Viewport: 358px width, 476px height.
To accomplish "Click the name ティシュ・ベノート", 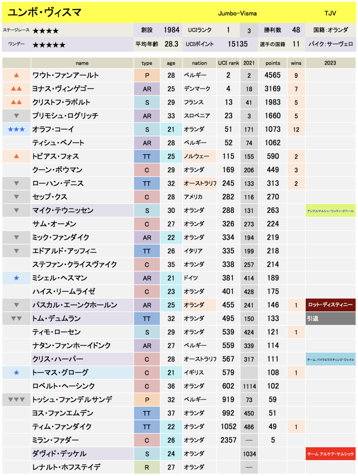I will (x=58, y=143).
